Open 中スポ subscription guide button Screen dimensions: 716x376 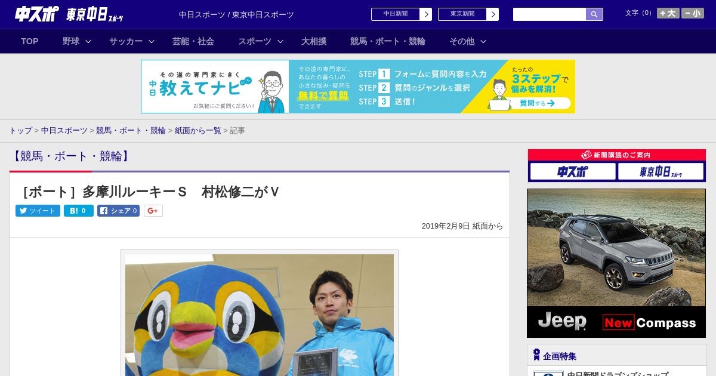[x=573, y=172]
